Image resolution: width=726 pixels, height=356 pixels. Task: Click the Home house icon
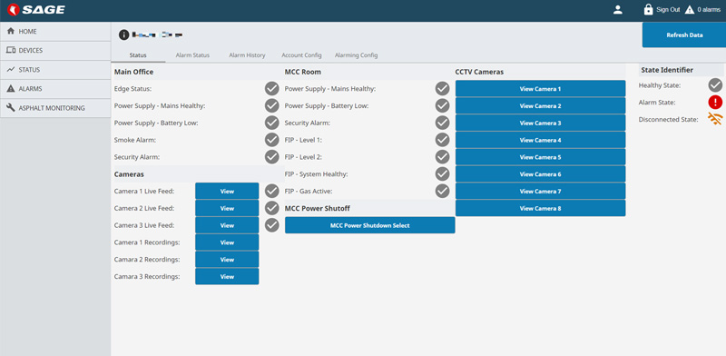click(11, 32)
